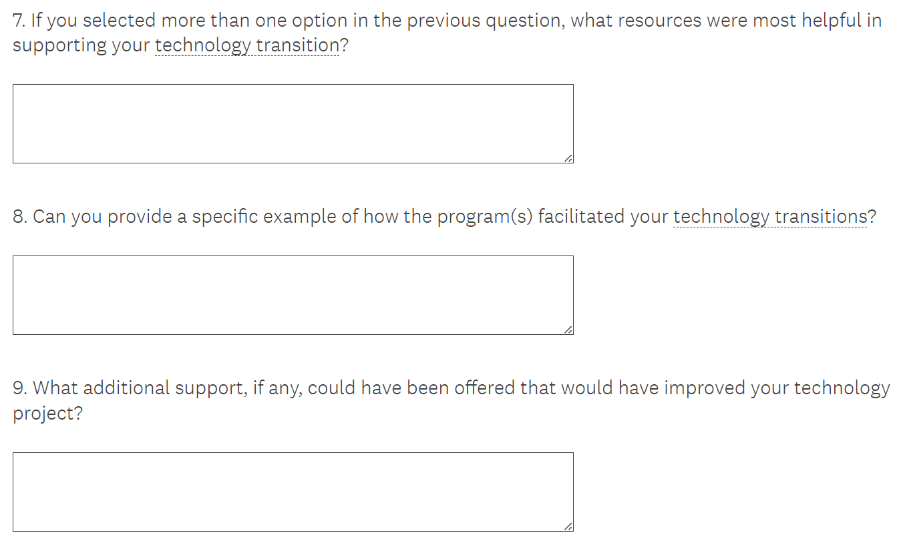The image size is (907, 559).
Task: Open "technology transitions" glossary link in question 8
Action: (770, 217)
